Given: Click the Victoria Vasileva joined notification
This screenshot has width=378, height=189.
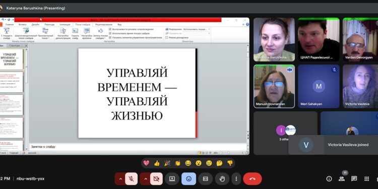Looking at the screenshot, I should pyautogui.click(x=333, y=145).
